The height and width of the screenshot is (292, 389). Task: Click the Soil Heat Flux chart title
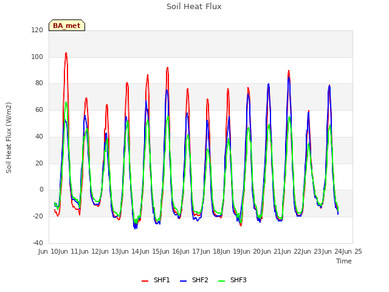[x=194, y=7]
